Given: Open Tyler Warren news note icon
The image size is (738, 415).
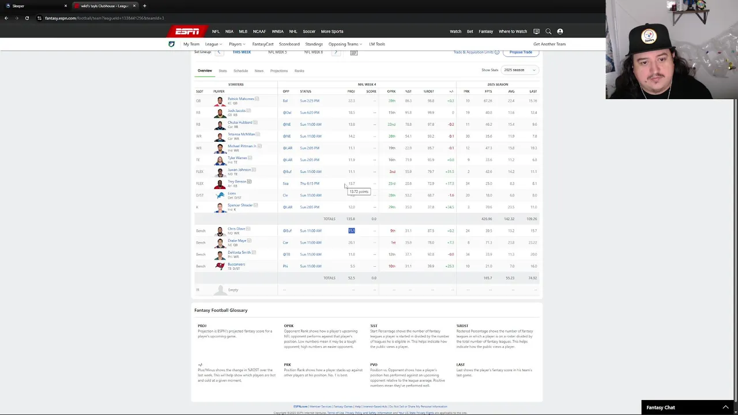Looking at the screenshot, I should (x=250, y=158).
